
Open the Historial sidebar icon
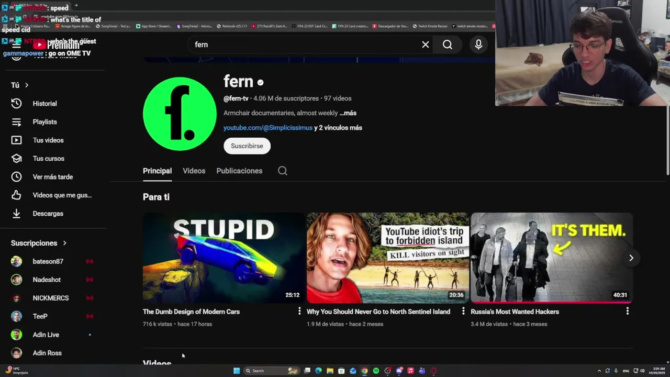tap(16, 104)
